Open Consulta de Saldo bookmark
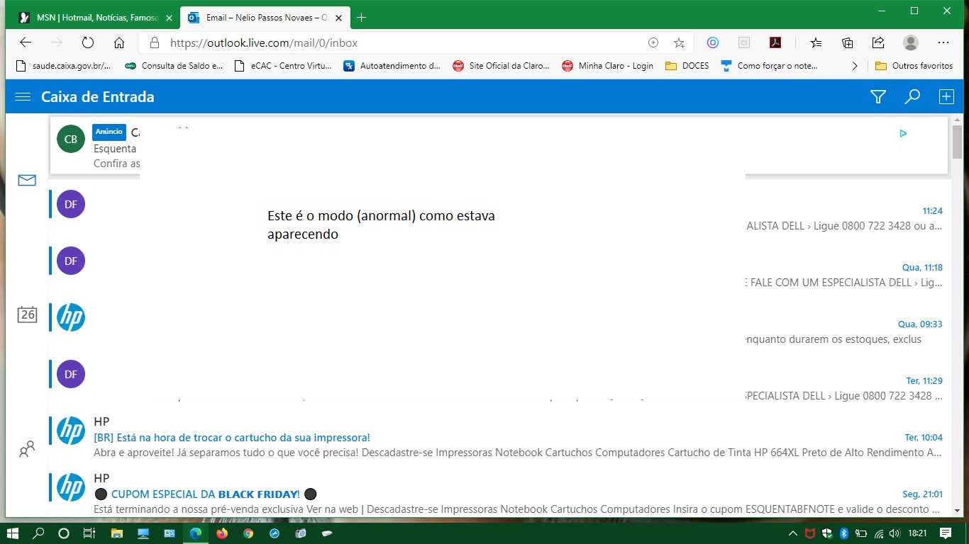 174,66
